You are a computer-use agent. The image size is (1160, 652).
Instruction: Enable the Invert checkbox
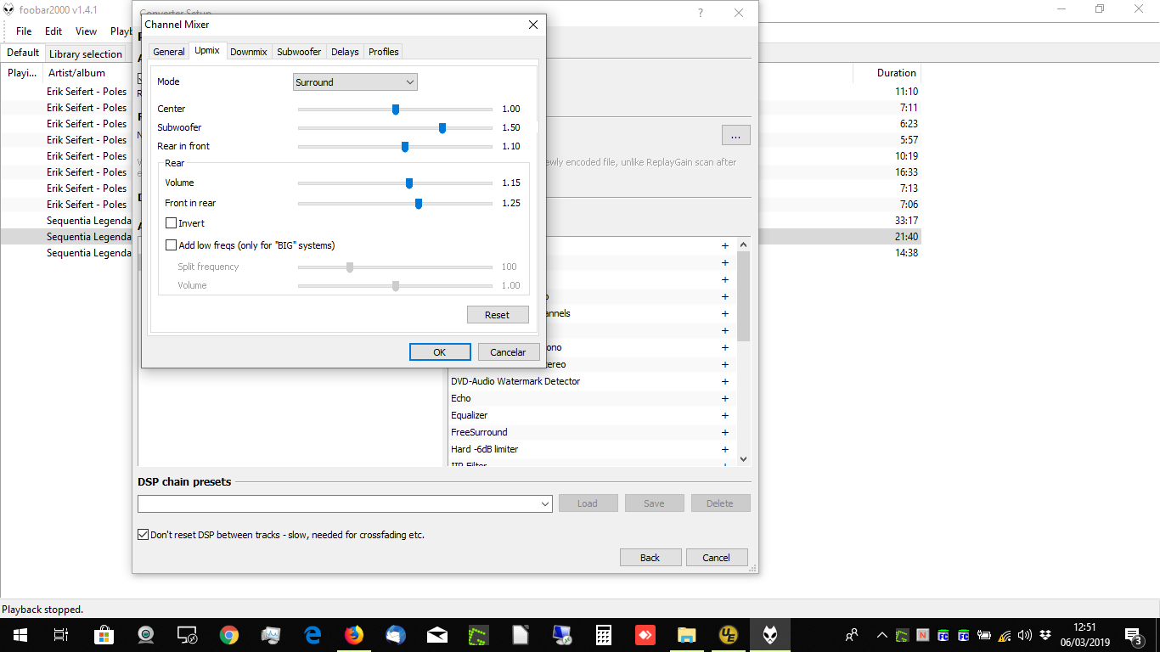tap(172, 223)
